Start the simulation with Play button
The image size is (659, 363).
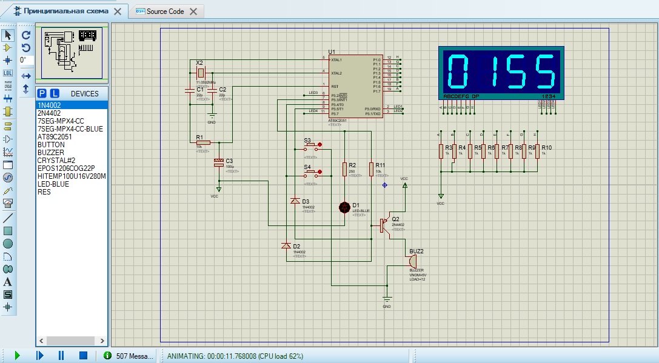[17, 356]
